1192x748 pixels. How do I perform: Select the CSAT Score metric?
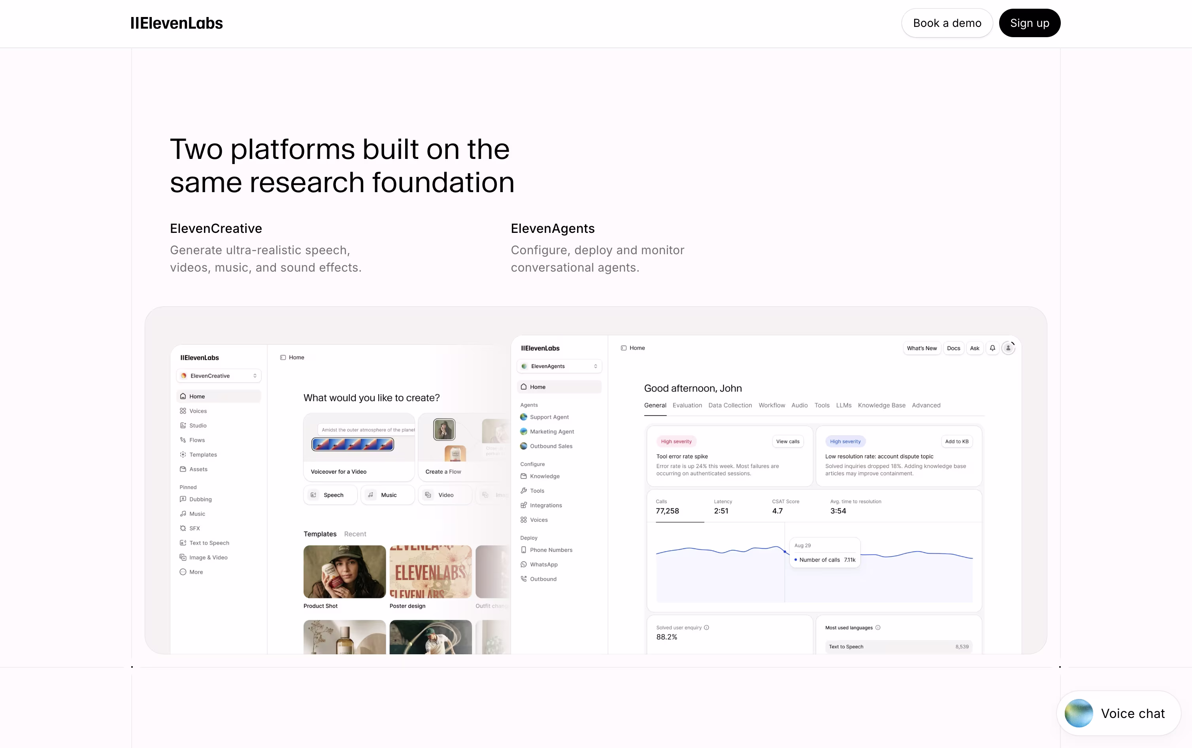[x=786, y=506]
